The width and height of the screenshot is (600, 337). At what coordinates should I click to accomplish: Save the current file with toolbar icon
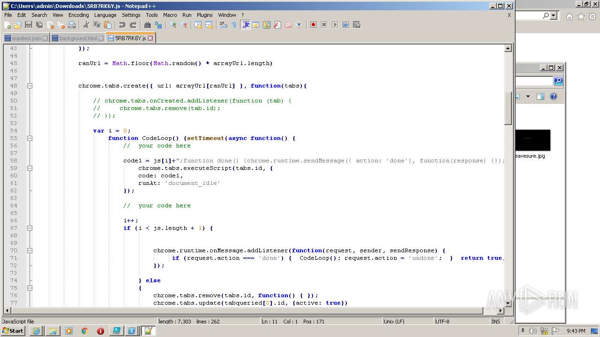click(29, 25)
